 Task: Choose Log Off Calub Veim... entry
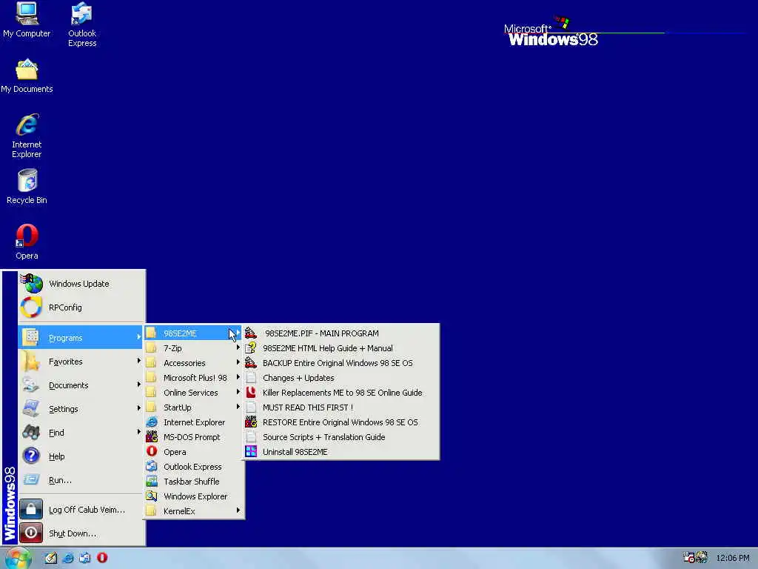(81, 510)
